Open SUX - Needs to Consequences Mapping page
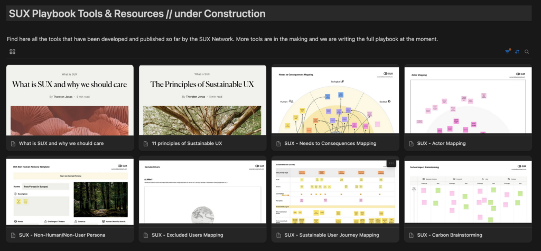 click(330, 143)
